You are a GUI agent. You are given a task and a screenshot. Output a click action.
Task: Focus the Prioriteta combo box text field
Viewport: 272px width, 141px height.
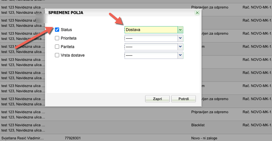click(x=151, y=38)
